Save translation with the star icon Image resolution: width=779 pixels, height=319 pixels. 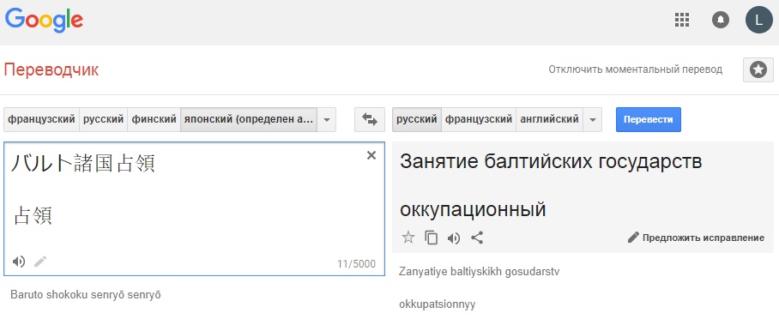(408, 238)
